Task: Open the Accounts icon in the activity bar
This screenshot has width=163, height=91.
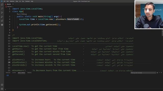Action: (2, 85)
